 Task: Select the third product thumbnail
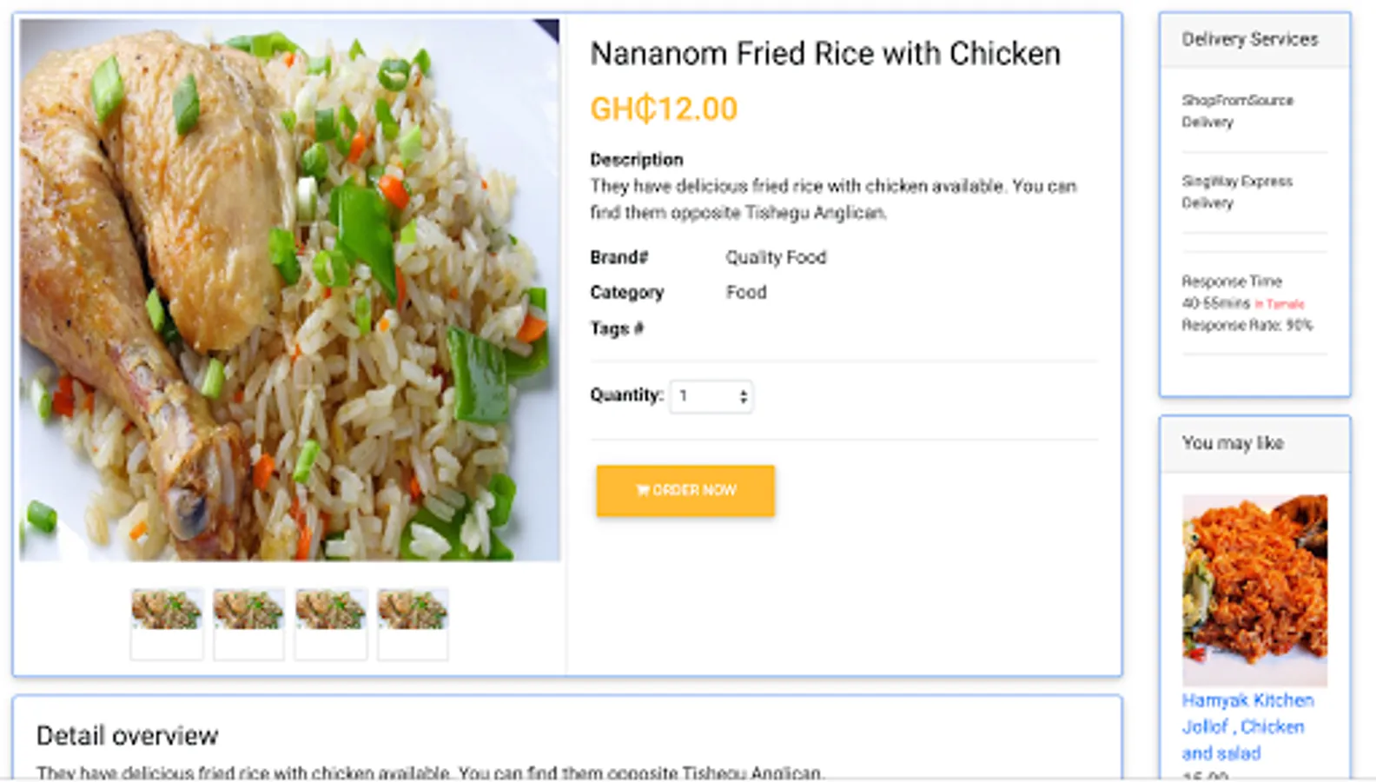[330, 610]
